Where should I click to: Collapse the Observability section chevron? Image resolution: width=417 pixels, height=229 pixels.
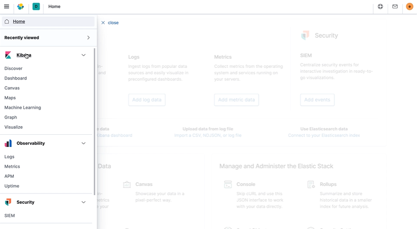pyautogui.click(x=84, y=143)
